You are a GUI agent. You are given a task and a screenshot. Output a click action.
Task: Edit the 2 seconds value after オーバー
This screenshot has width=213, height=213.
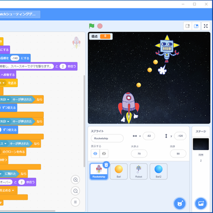click(x=21, y=182)
